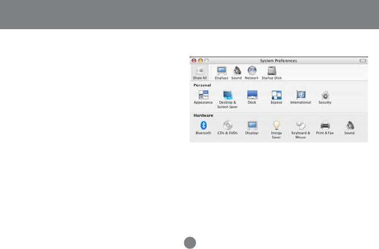The height and width of the screenshot is (249, 379).
Task: Open Startup Disk preferences
Action: click(272, 73)
